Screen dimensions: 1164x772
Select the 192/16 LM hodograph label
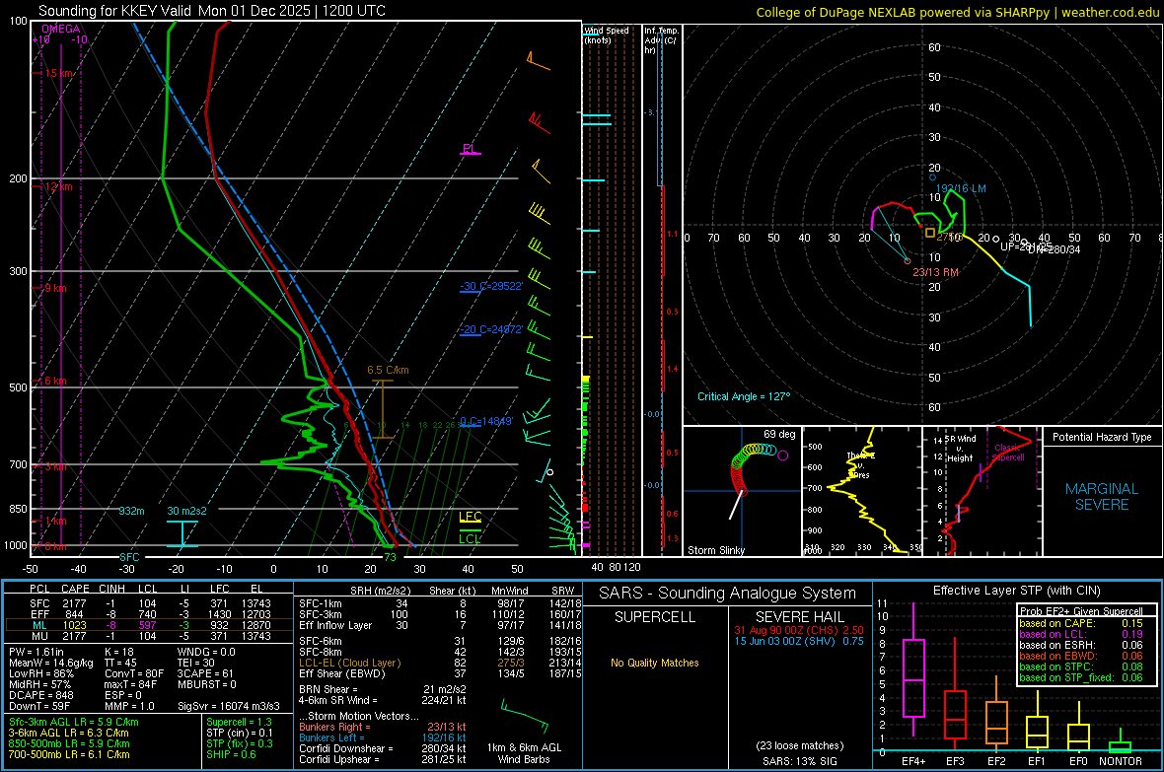coord(961,188)
